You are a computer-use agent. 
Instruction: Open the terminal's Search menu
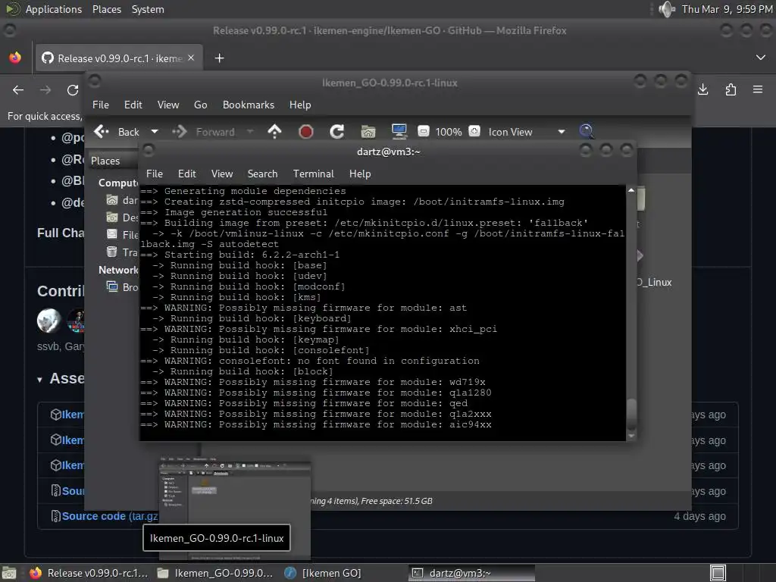[x=262, y=174]
